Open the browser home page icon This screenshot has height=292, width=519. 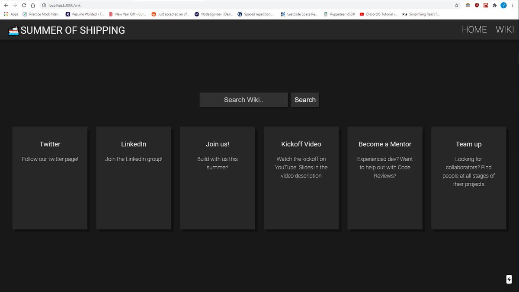click(33, 5)
